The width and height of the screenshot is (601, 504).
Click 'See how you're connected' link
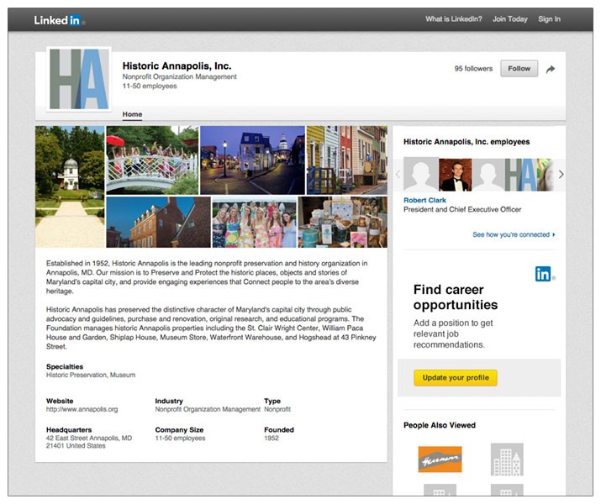tap(514, 234)
